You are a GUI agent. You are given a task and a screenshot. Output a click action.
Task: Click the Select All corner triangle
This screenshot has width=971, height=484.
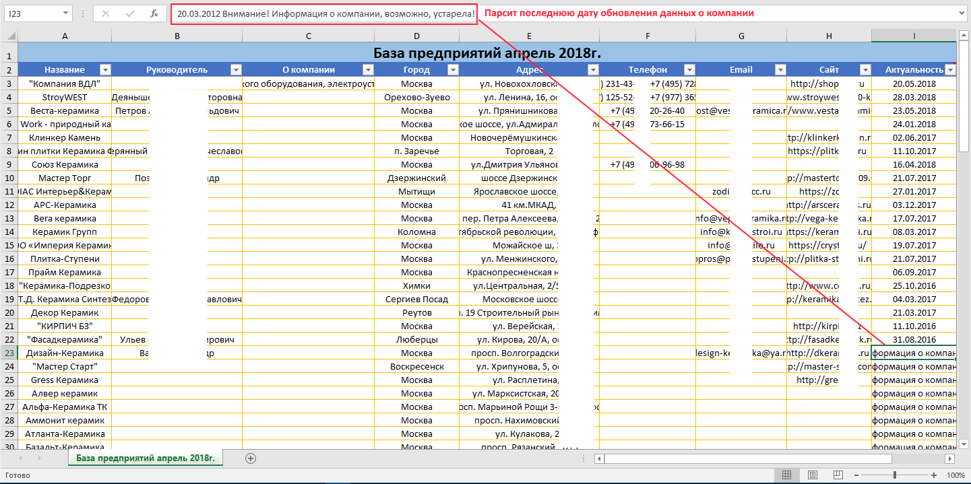coord(9,36)
